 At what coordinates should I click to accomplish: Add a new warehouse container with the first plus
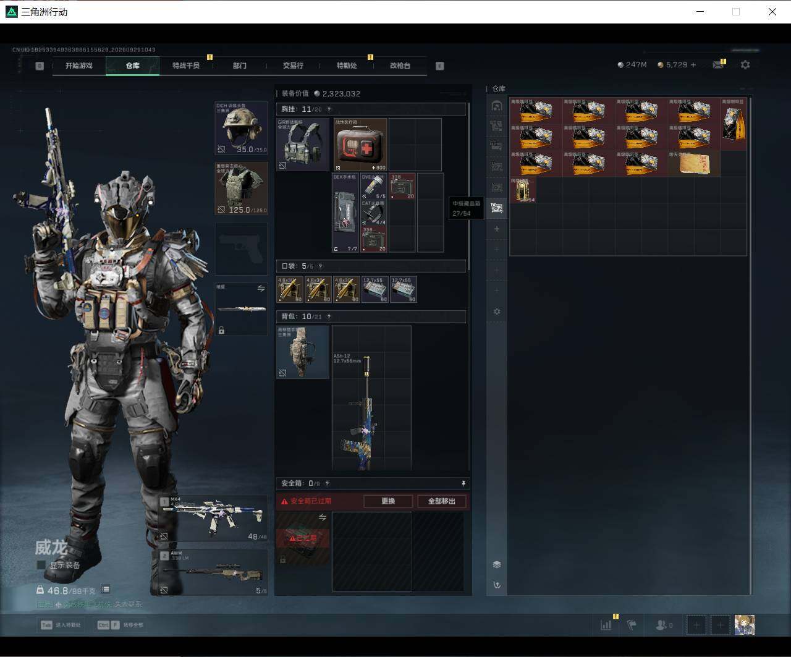click(496, 229)
